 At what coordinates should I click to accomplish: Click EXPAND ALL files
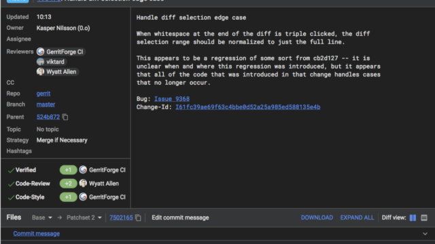click(x=357, y=218)
